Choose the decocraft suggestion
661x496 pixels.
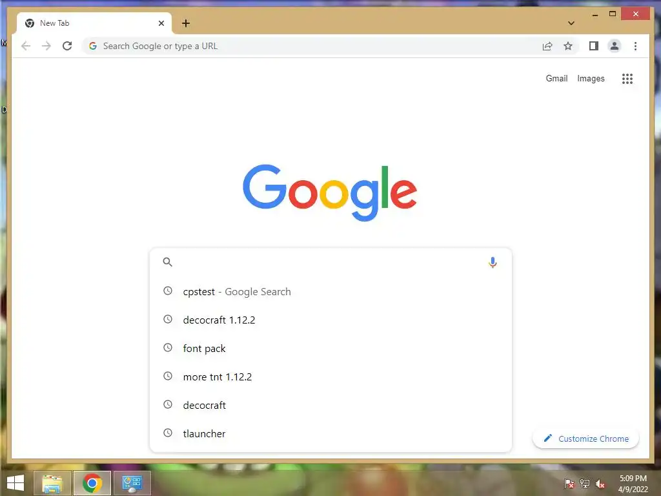pos(331,405)
